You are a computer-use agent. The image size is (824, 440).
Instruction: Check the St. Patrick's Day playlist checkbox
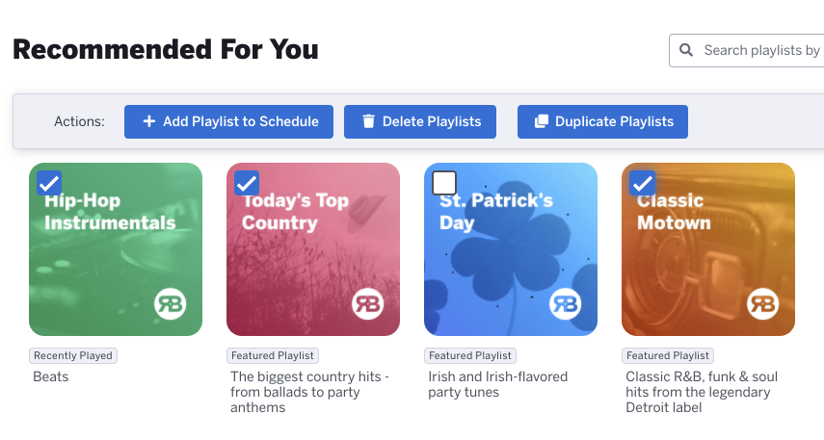click(x=444, y=183)
